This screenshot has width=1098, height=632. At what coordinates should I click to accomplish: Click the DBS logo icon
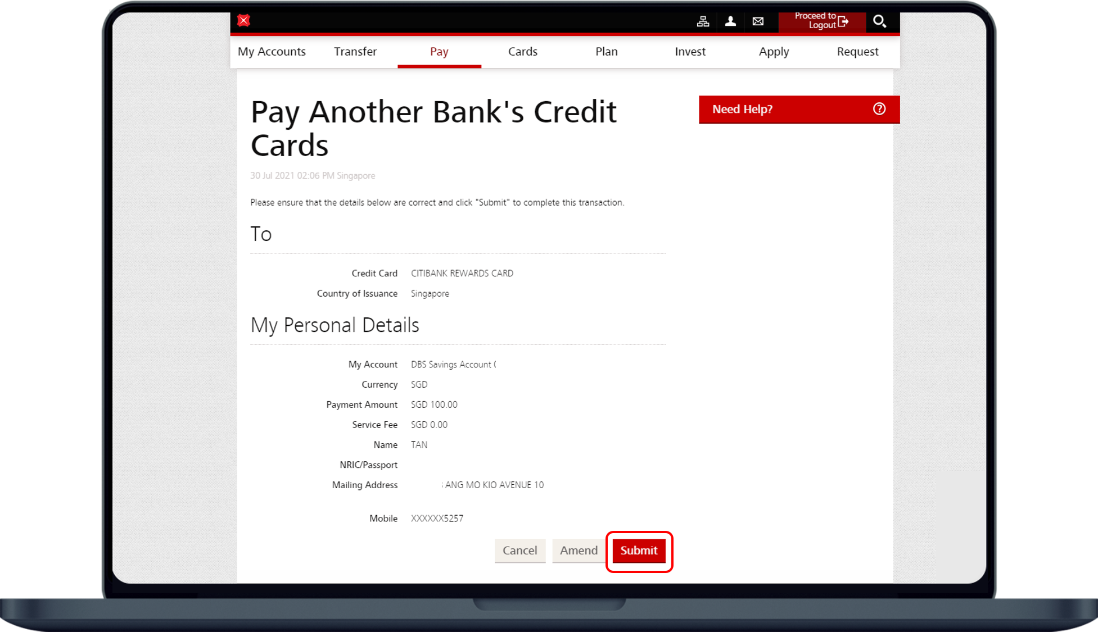pos(243,21)
